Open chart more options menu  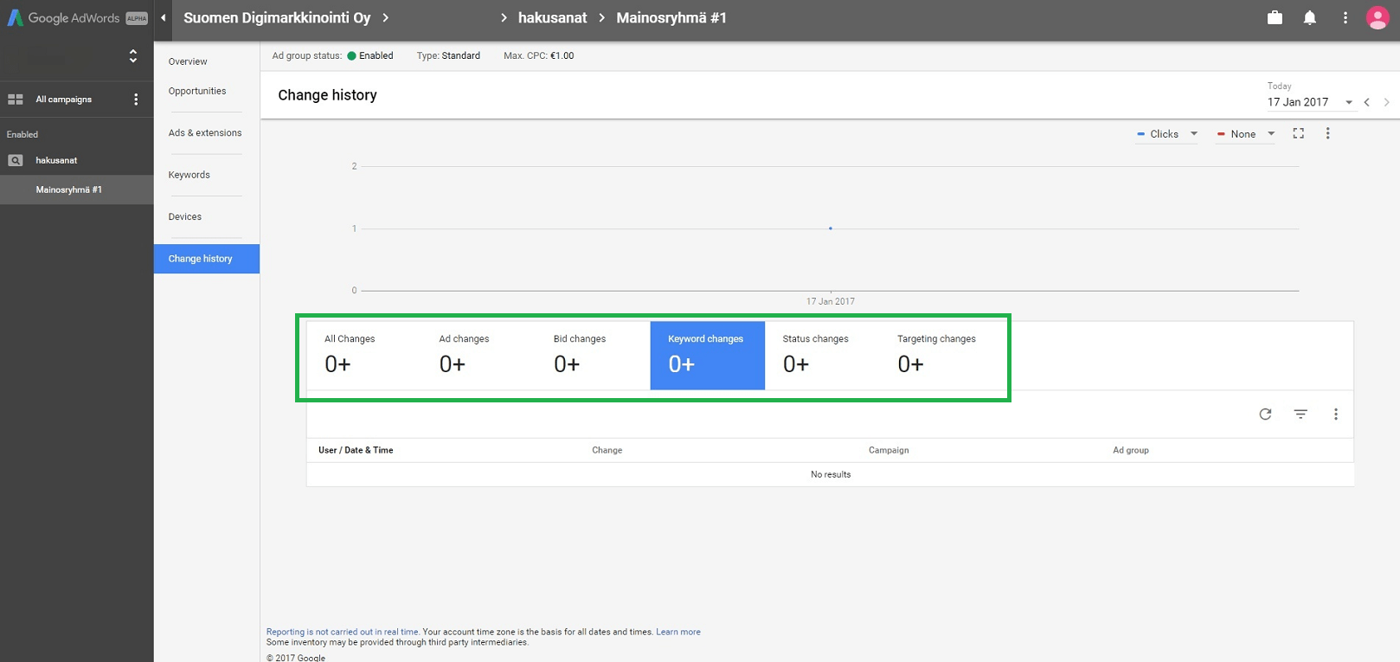pos(1328,133)
